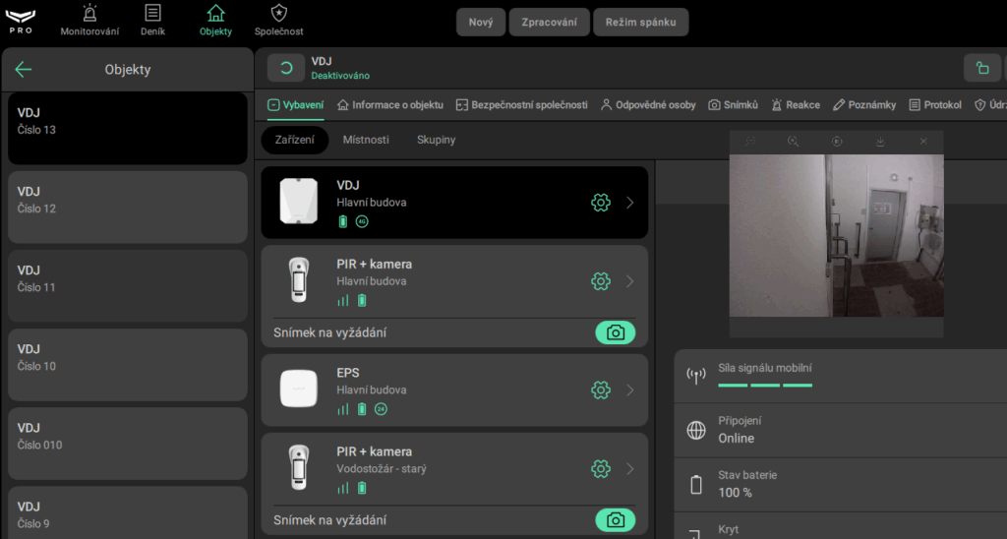This screenshot has width=1007, height=539.
Task: Switch device view to Místnosti
Action: [366, 141]
